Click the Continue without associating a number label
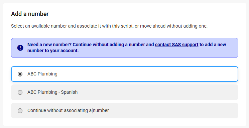The image size is (249, 128). point(68,110)
